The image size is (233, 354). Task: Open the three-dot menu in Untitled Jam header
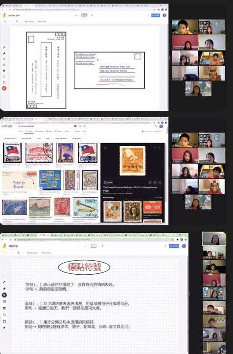(148, 15)
